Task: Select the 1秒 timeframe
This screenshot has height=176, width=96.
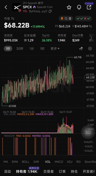Action: [8, 49]
